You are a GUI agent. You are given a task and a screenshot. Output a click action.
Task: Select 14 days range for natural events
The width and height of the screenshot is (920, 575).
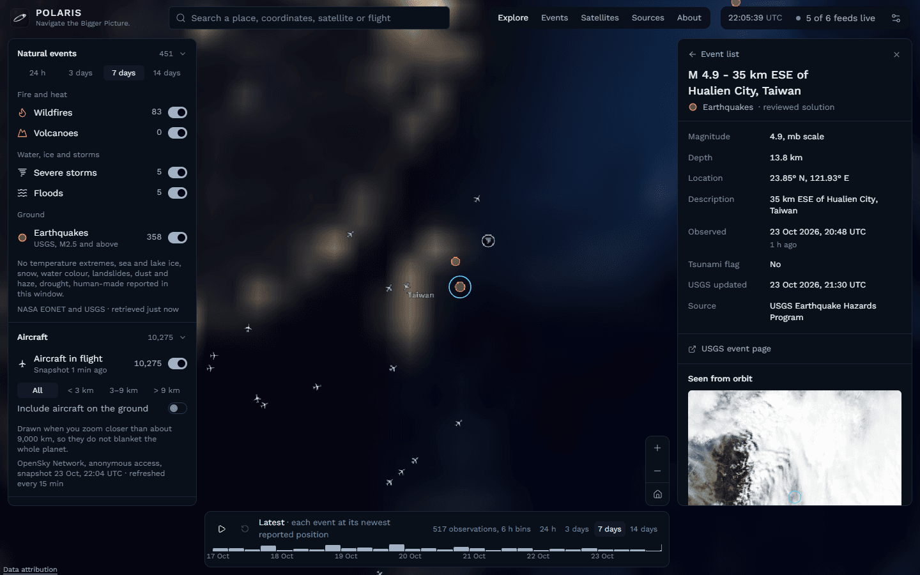pyautogui.click(x=167, y=73)
